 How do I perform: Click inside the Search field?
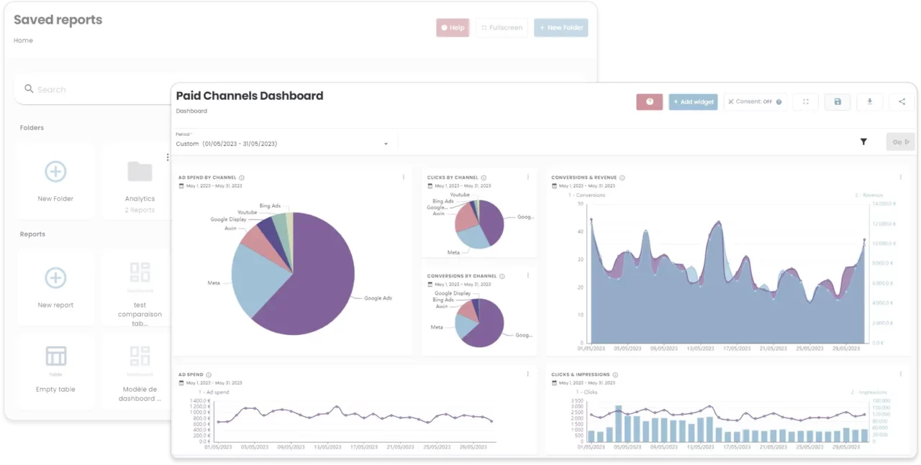(x=79, y=89)
